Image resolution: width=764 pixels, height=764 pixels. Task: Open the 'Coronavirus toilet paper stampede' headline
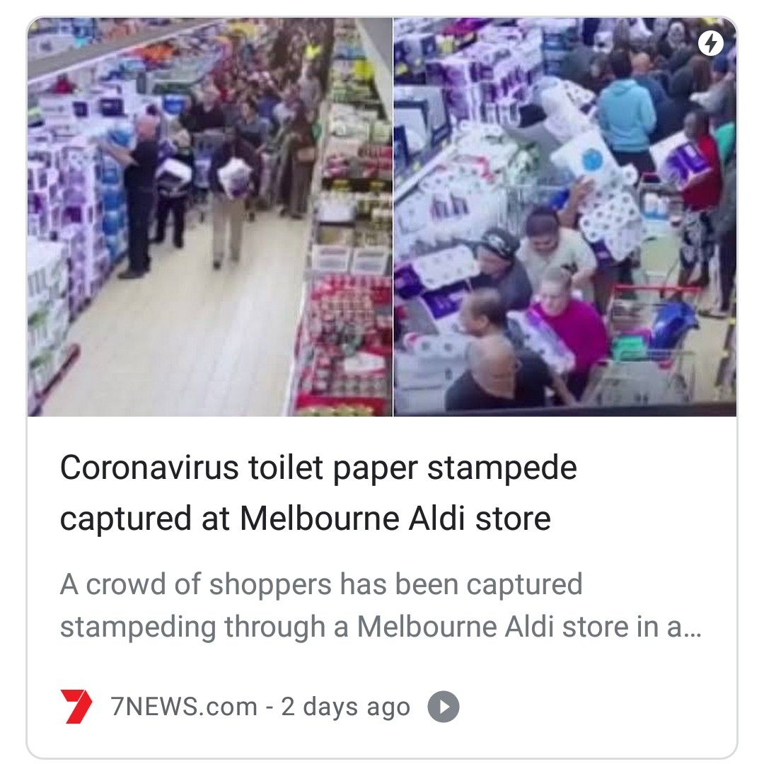[318, 468]
